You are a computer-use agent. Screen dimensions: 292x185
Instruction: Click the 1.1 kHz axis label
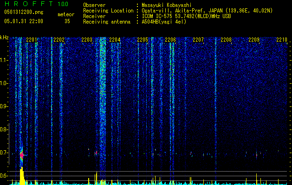coord(4,60)
